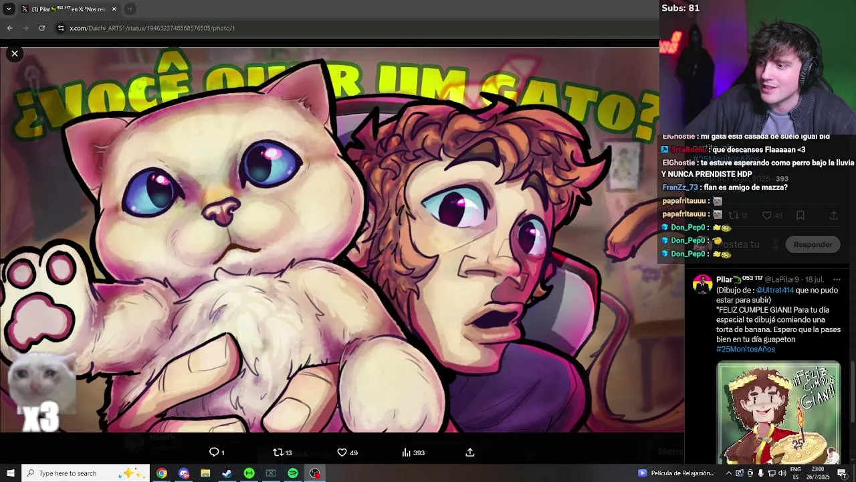Open the microphone icon in system tray
The width and height of the screenshot is (856, 482).
pos(761,473)
